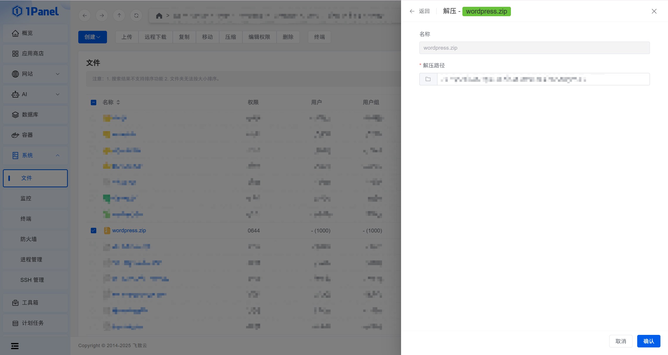Click the folder icon beside extract path

click(x=428, y=79)
